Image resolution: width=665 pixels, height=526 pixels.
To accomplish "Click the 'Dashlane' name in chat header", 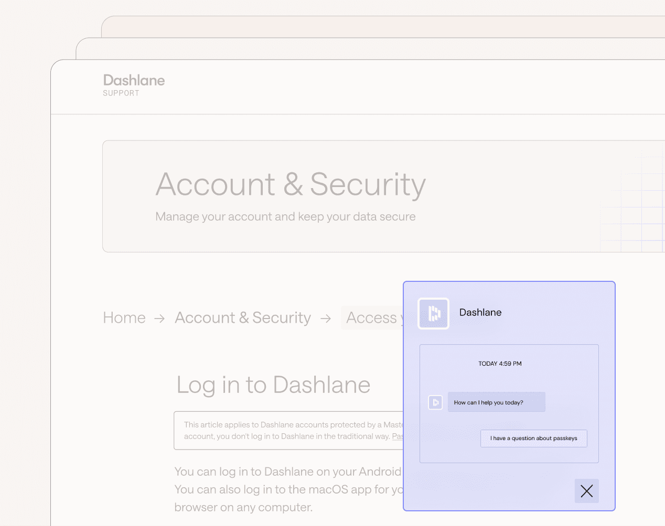I will pyautogui.click(x=480, y=312).
